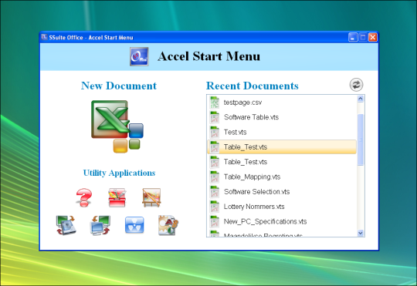
Task: Open New_PC_Specifications.vts recent document
Action: click(x=282, y=221)
